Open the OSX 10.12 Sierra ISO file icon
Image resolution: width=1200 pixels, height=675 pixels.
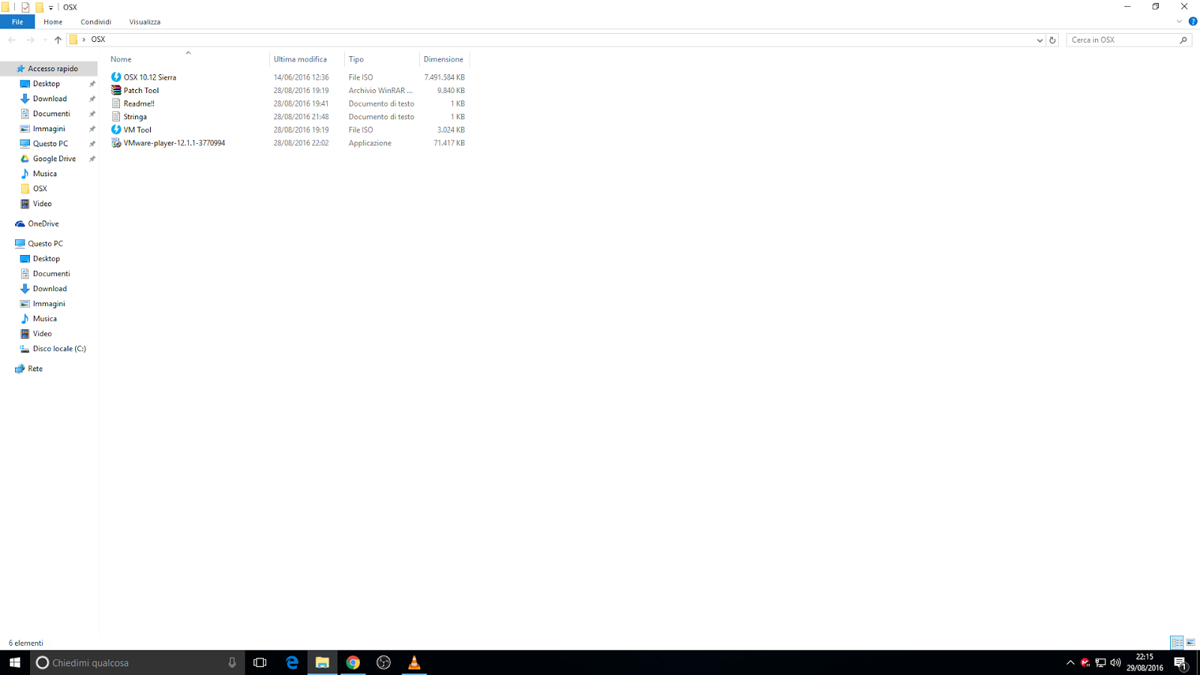[x=116, y=77]
